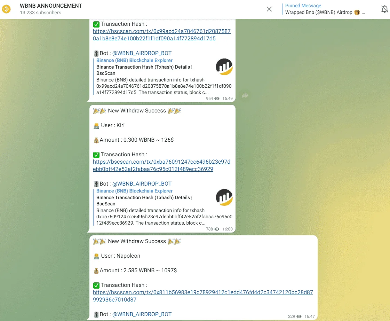Open @WBNB_AIRDROP_BOT mention in 15:49 message
Viewport: 390px width, 321px height.
[142, 53]
